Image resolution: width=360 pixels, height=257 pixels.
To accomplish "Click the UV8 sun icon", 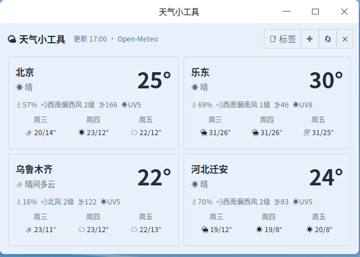I will coord(296,105).
